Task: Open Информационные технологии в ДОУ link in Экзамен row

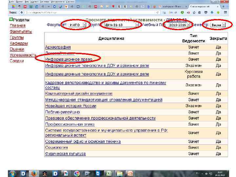Action: click(x=97, y=66)
